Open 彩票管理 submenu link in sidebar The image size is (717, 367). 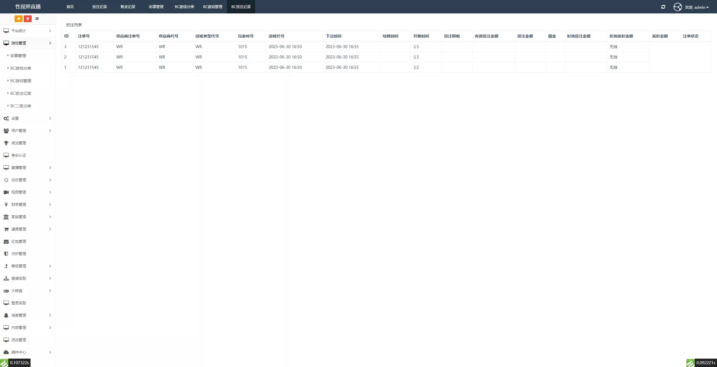click(18, 56)
